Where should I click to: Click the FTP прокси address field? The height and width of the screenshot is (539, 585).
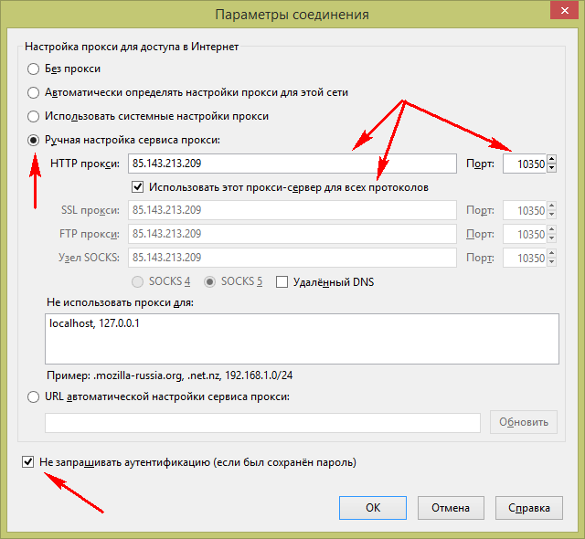(x=292, y=234)
